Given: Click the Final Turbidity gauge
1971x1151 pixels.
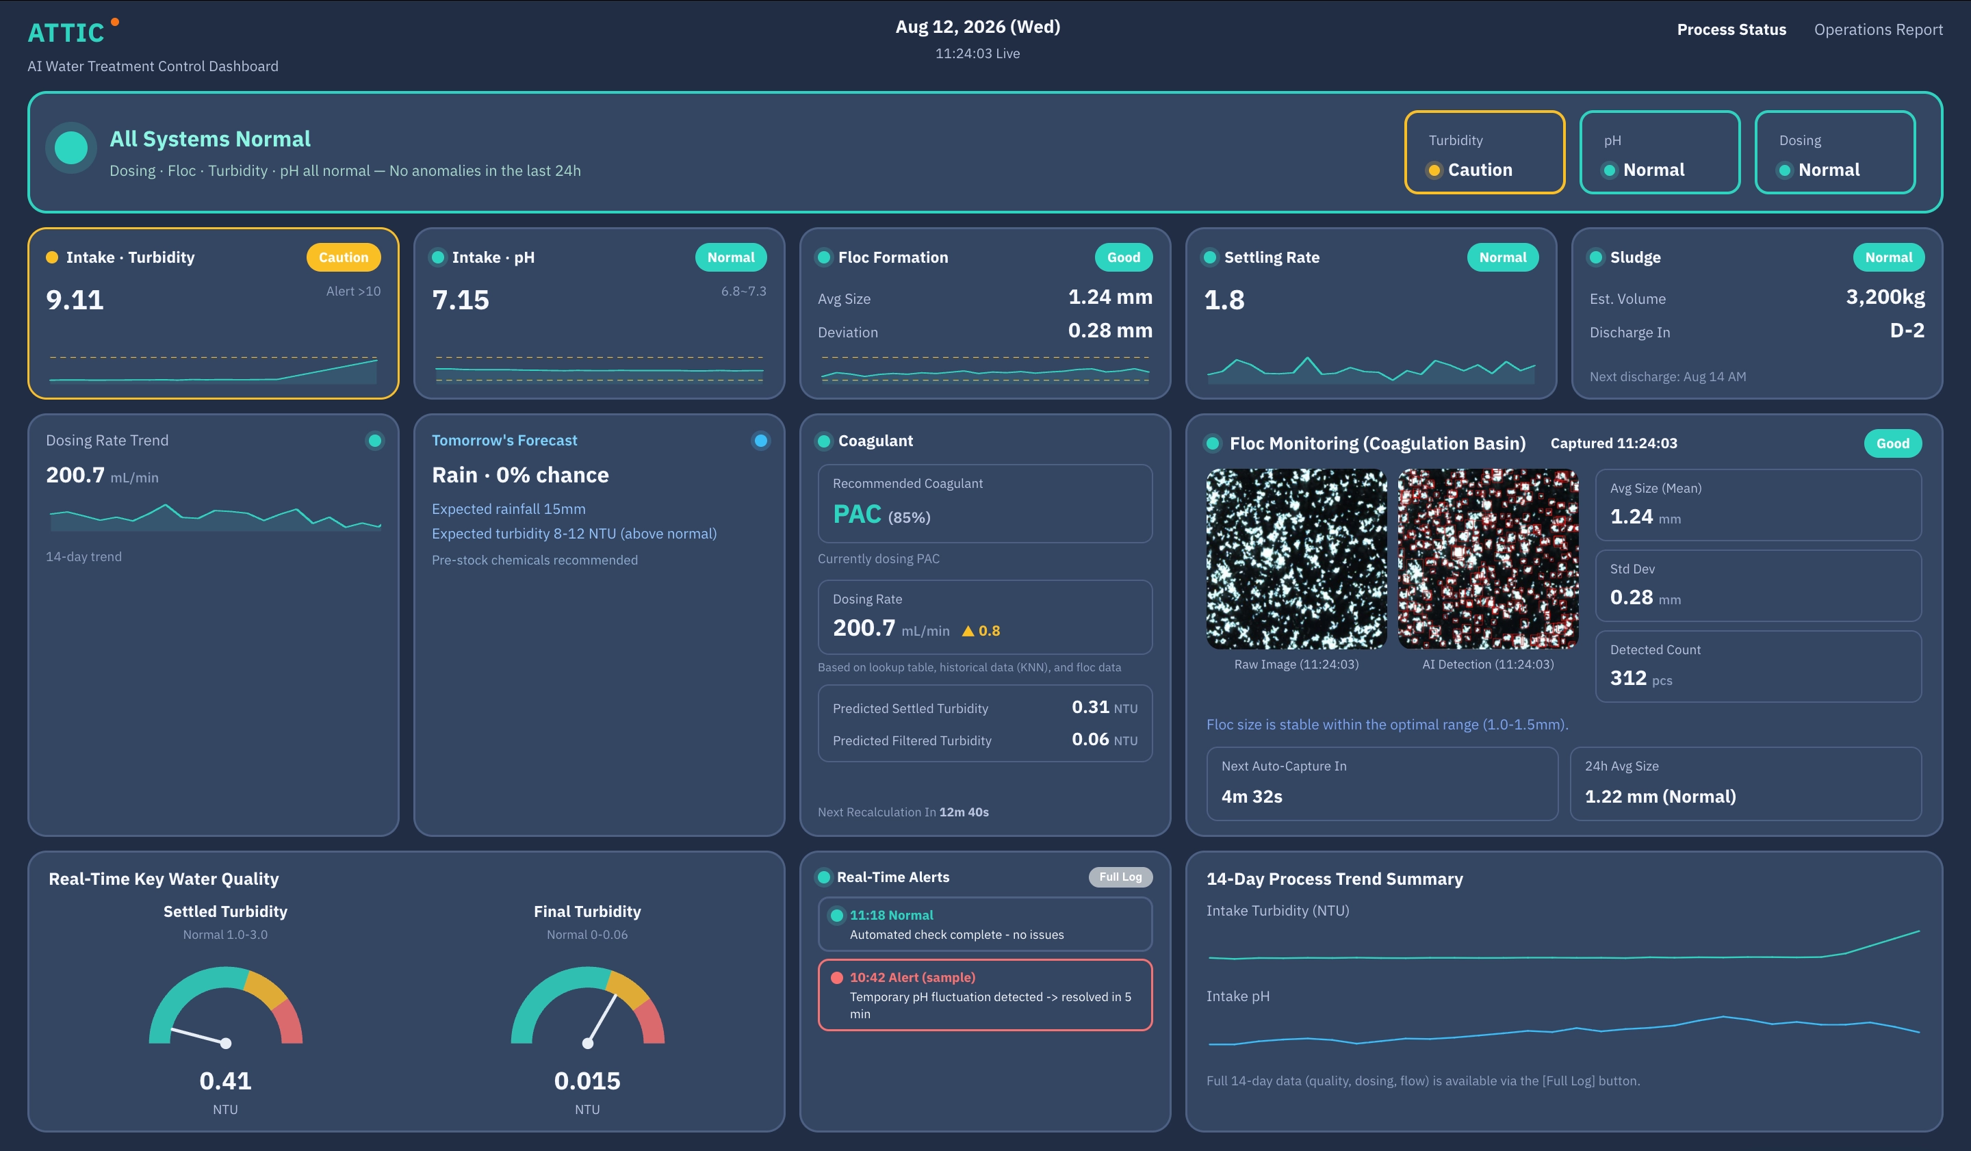Looking at the screenshot, I should click(x=587, y=1007).
